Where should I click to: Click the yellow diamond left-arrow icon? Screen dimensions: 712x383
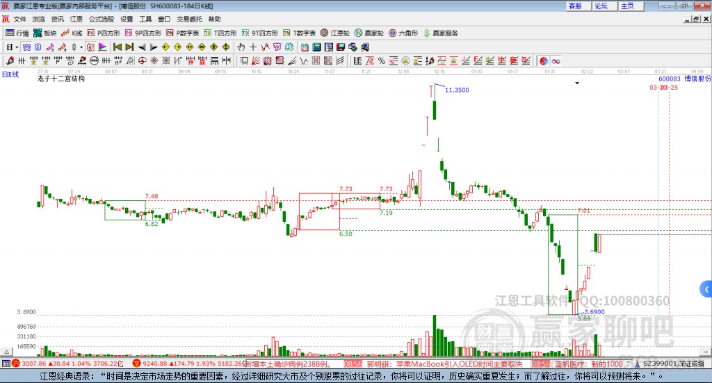165,47
